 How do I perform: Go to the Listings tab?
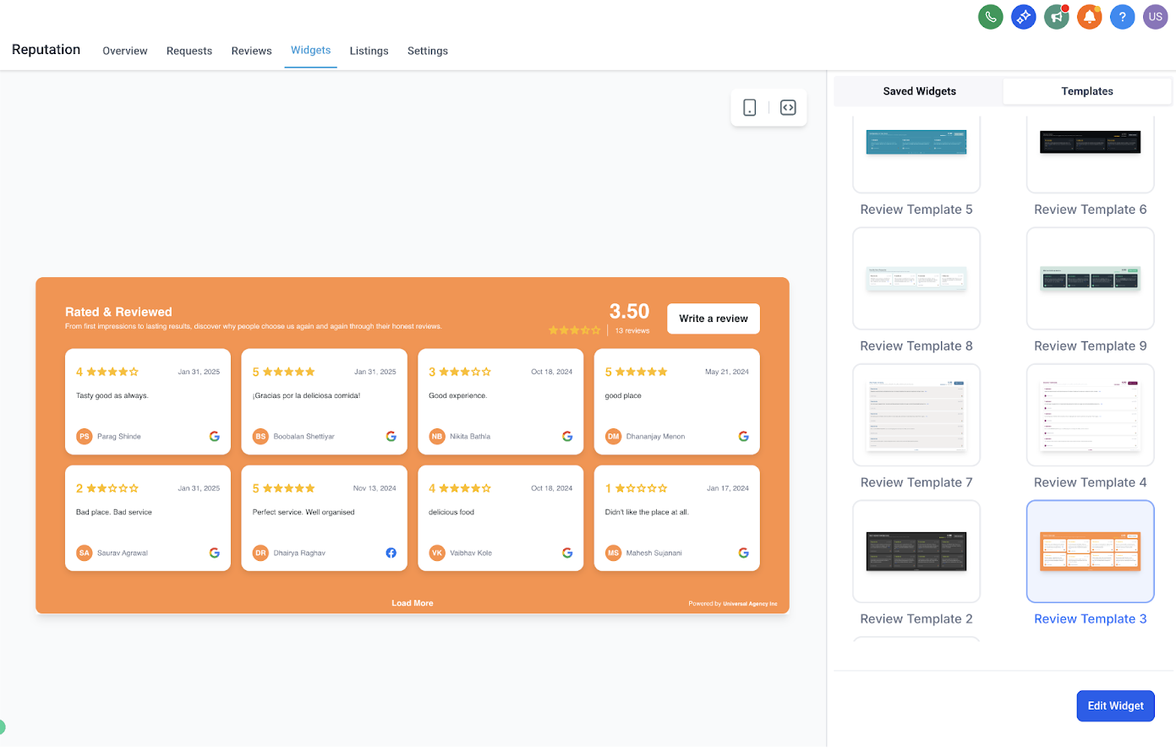pyautogui.click(x=369, y=51)
